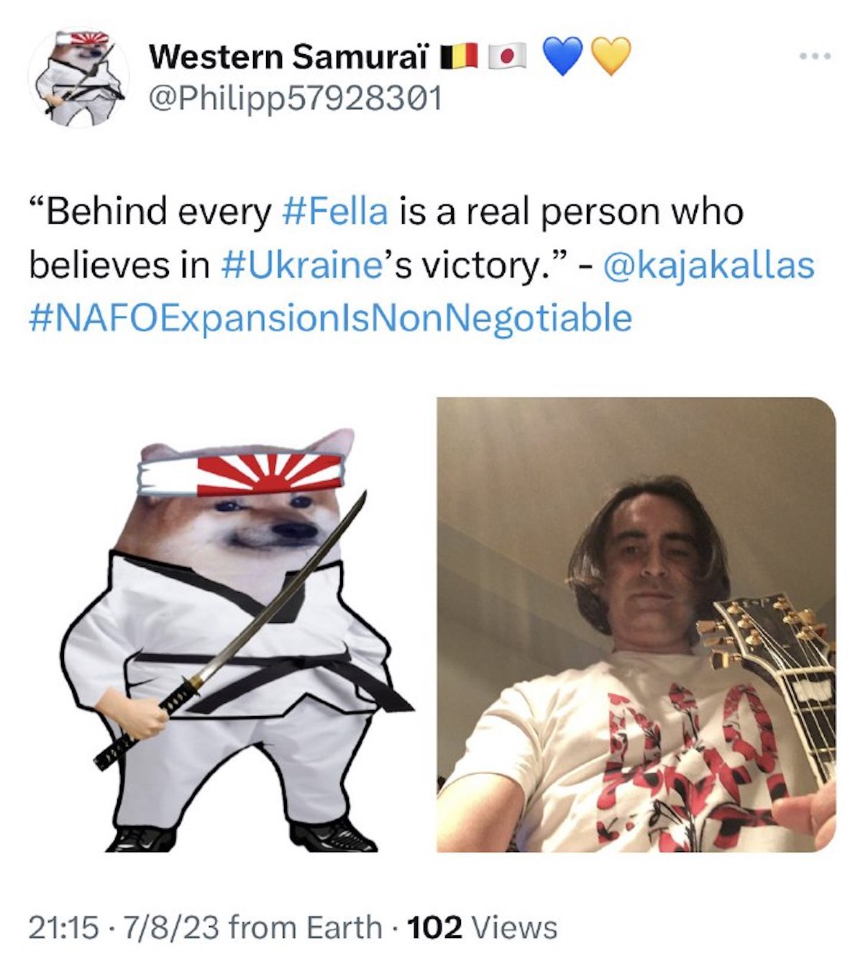Open the Western Samuraï profile avatar

pyautogui.click(x=78, y=78)
